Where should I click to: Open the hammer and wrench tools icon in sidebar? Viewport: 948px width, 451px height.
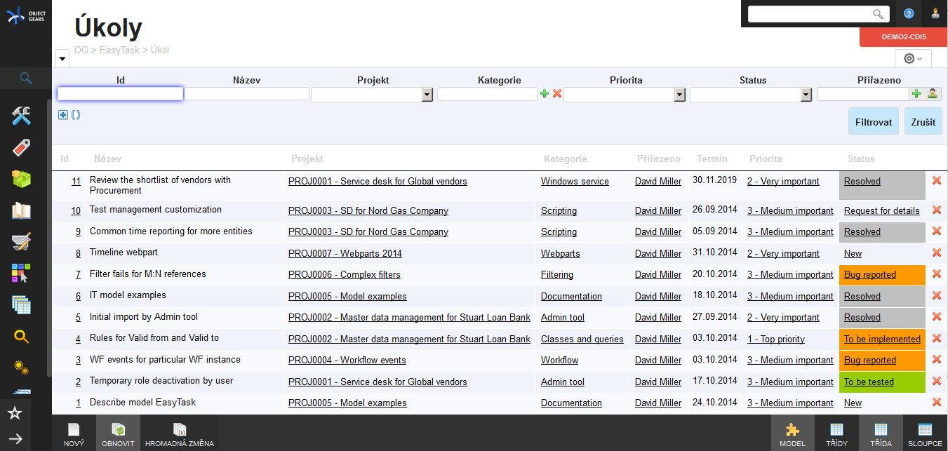(22, 116)
